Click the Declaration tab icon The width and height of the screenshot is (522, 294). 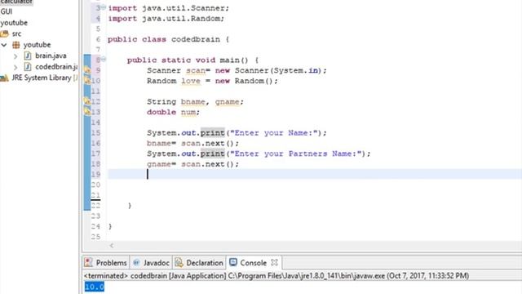point(179,263)
